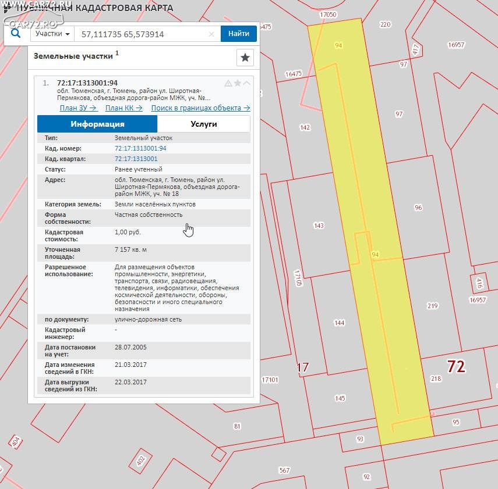Click parcel label 220 on the map

pyautogui.click(x=385, y=24)
